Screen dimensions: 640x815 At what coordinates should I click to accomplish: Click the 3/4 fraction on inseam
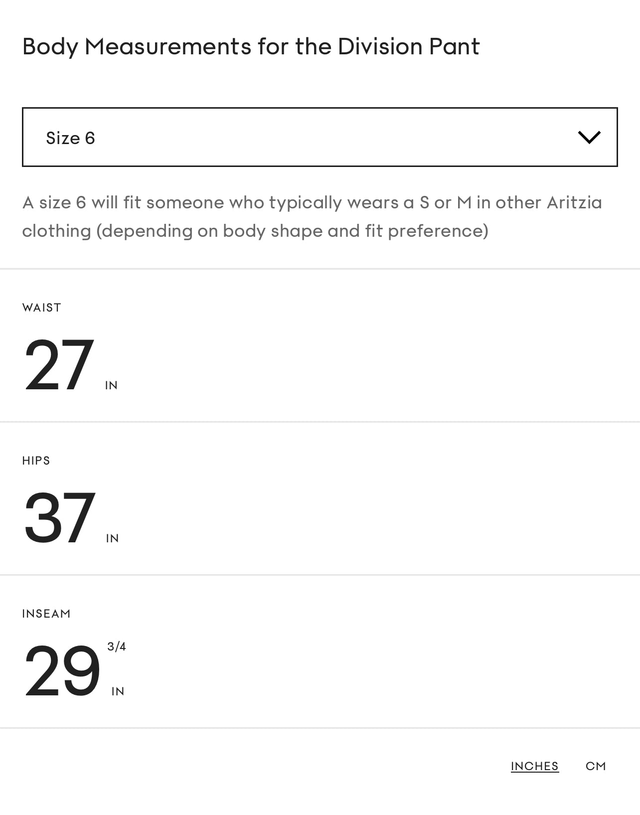click(x=117, y=647)
